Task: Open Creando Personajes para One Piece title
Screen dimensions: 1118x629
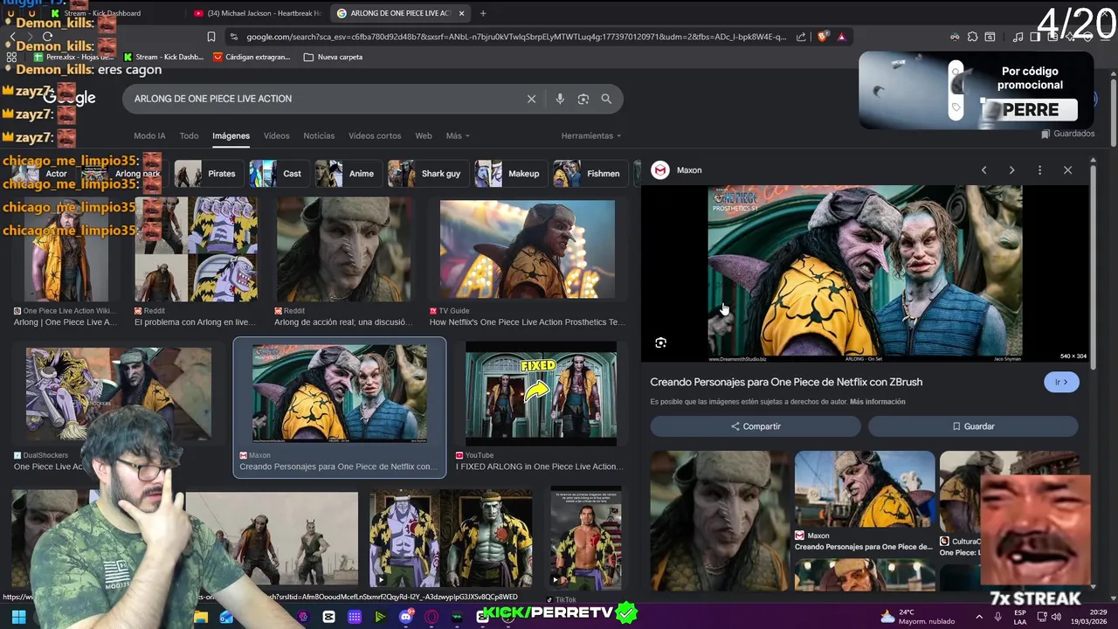Action: [x=786, y=382]
